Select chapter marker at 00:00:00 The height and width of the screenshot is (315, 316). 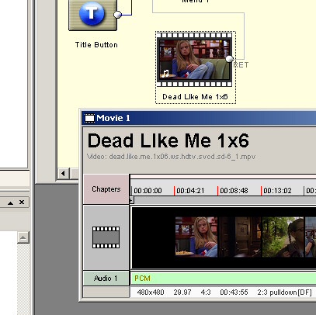click(148, 191)
